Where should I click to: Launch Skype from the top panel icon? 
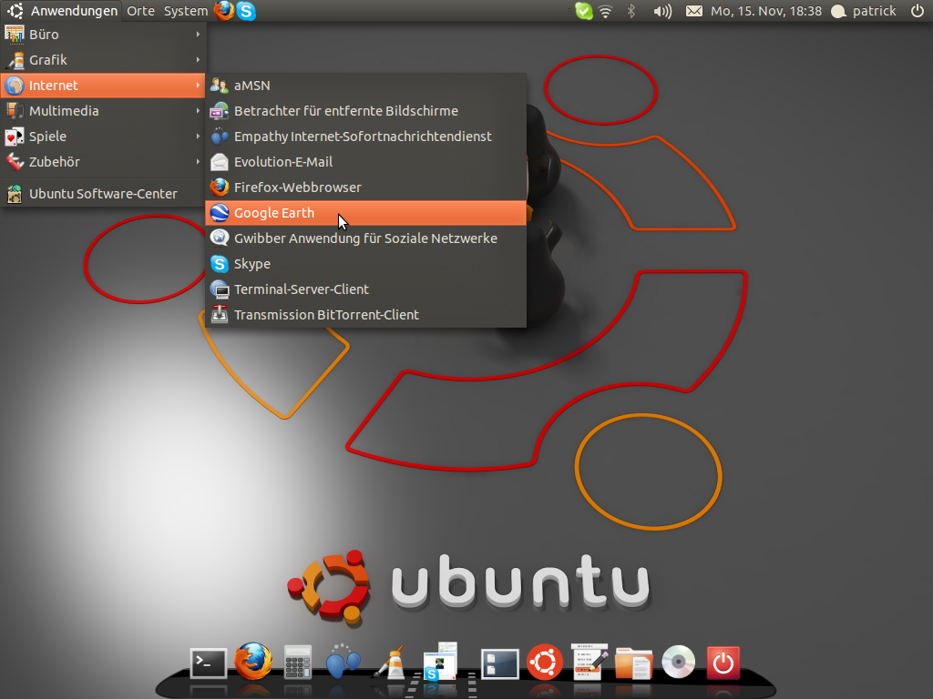click(246, 11)
